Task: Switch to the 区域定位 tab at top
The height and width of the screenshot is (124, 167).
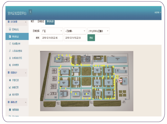Action: click(41, 21)
